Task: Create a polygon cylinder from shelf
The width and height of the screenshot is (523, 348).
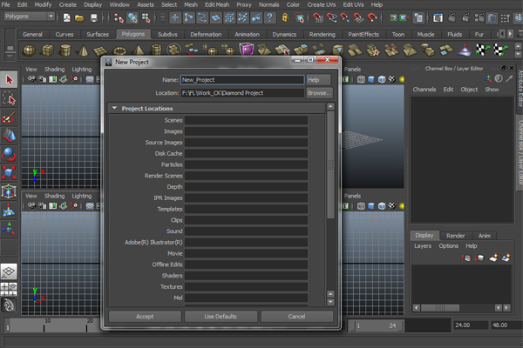Action: [x=65, y=50]
